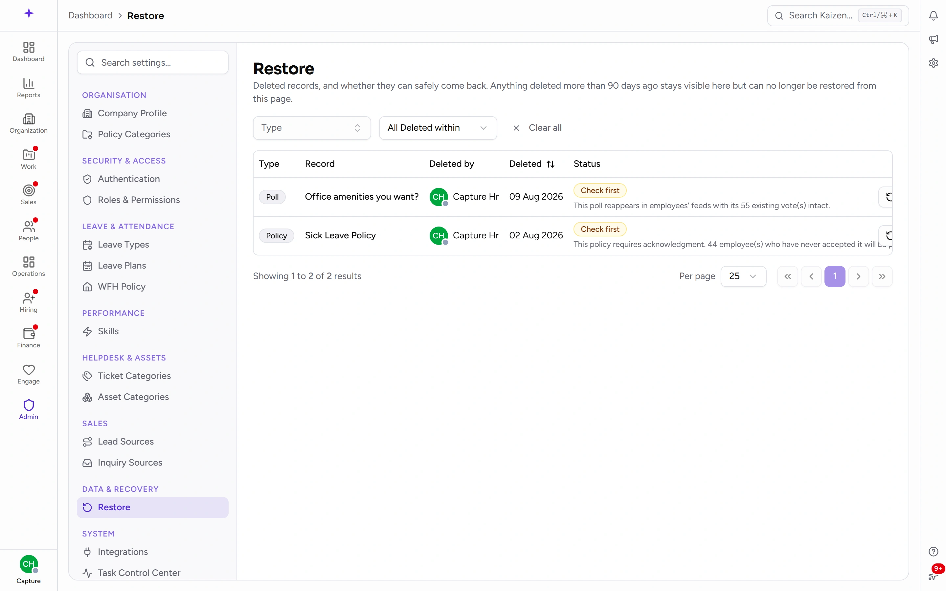This screenshot has width=946, height=591.
Task: Expand the Type filter dropdown
Action: pos(311,128)
